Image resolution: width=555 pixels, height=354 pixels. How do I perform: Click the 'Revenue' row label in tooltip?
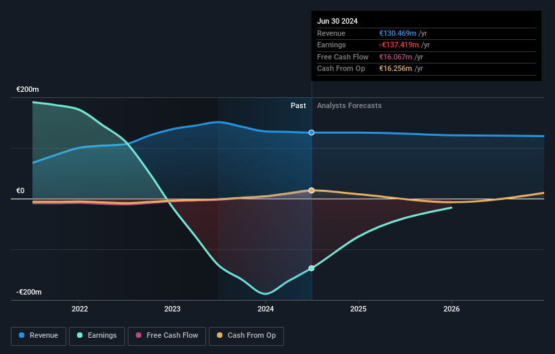331,33
